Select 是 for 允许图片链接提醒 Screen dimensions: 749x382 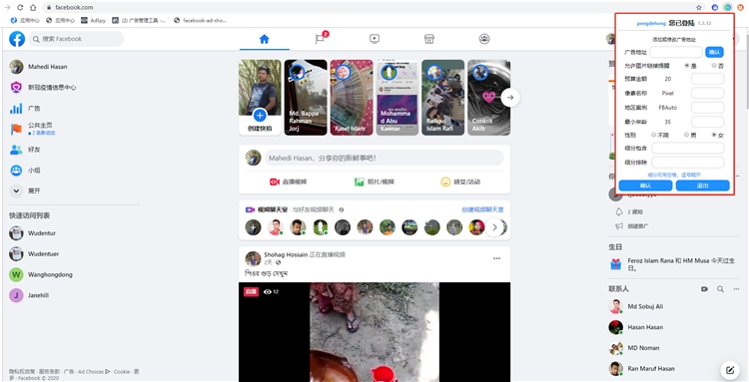click(688, 66)
